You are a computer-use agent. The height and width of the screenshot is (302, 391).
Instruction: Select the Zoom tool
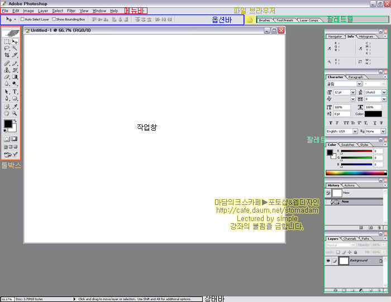[15, 113]
